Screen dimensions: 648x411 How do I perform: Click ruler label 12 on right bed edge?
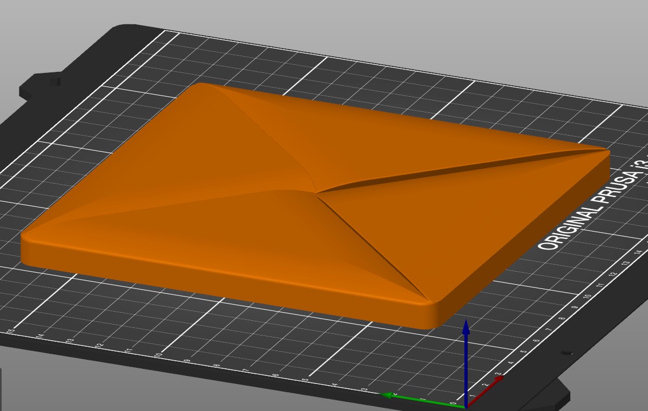(x=612, y=274)
